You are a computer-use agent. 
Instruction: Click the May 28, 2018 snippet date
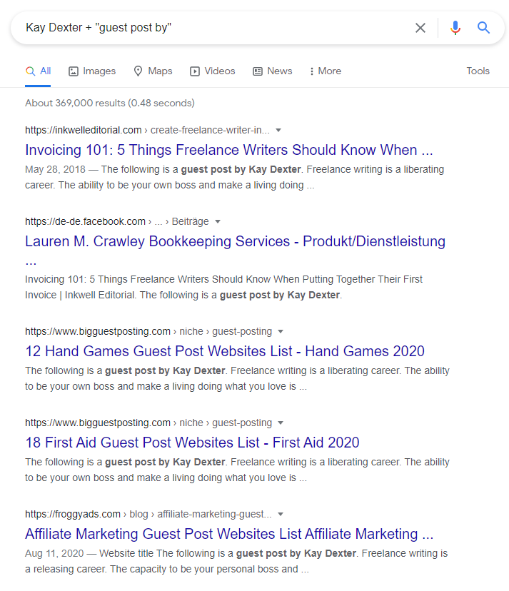click(56, 170)
